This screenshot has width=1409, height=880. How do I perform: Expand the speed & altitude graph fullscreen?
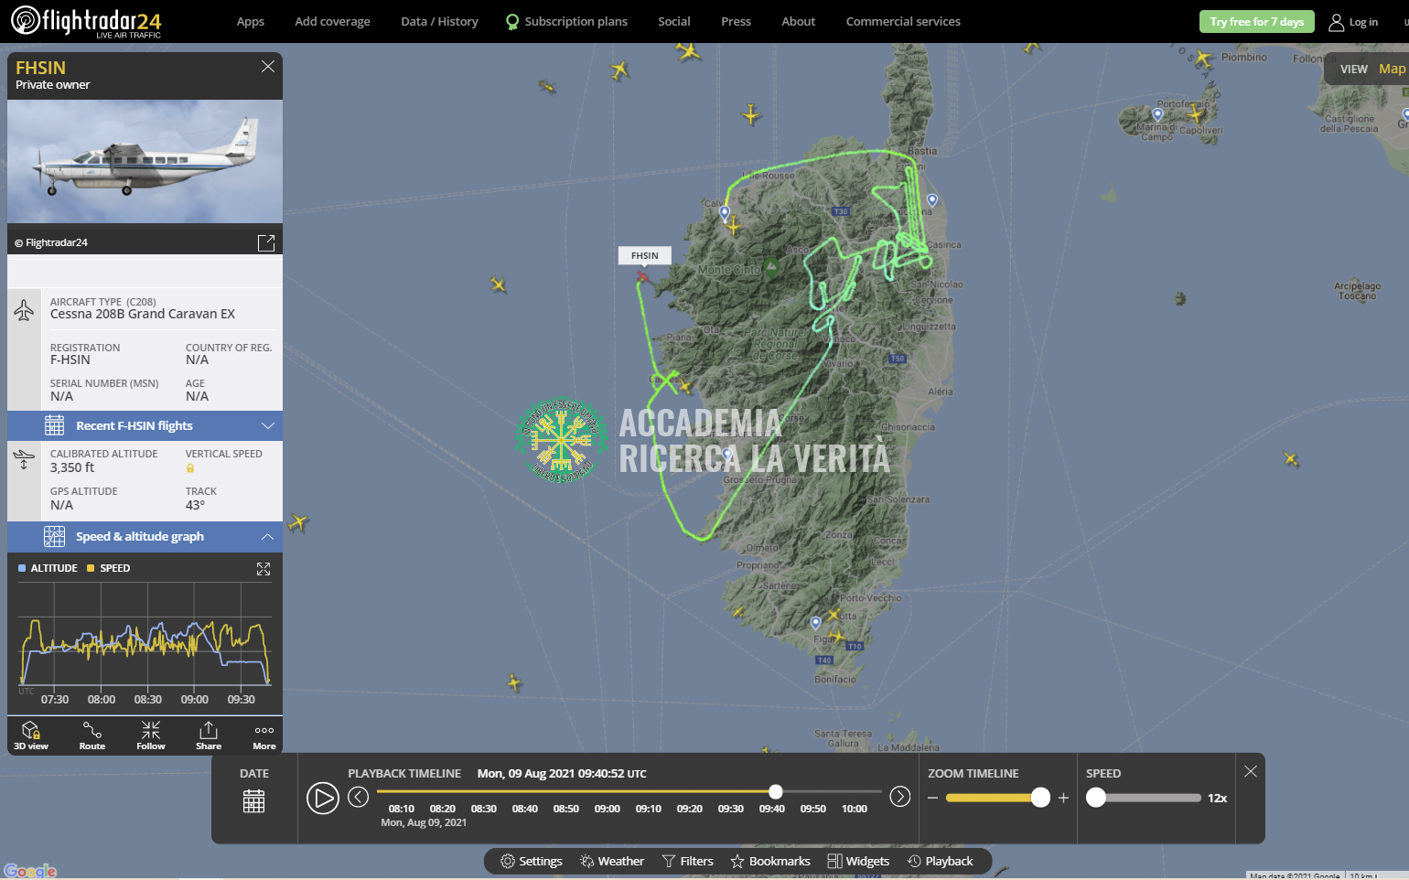click(264, 569)
